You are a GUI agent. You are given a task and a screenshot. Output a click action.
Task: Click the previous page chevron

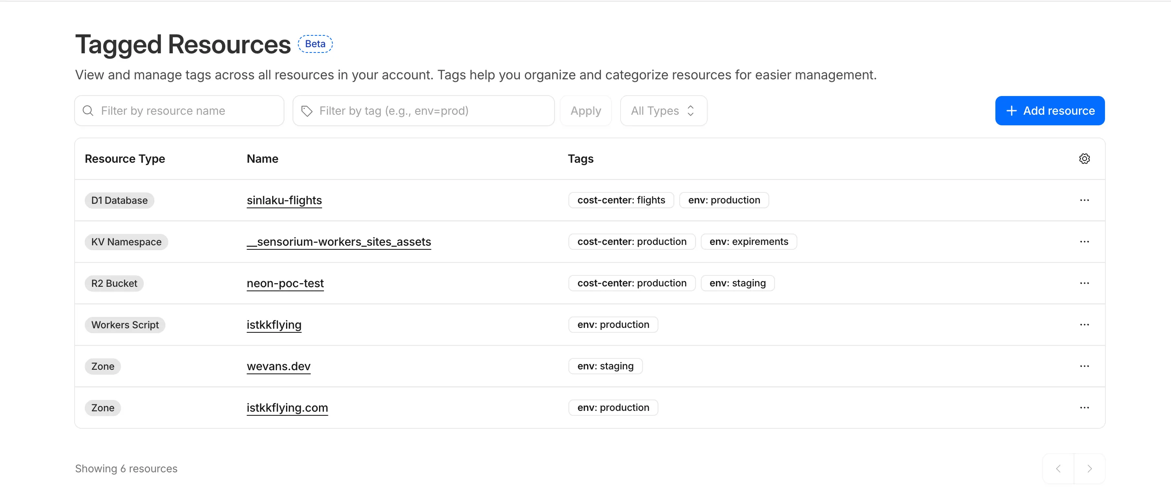[x=1059, y=468]
